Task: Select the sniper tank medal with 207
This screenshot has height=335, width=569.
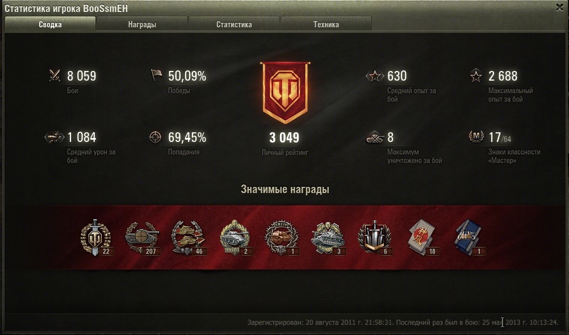Action: click(x=142, y=237)
